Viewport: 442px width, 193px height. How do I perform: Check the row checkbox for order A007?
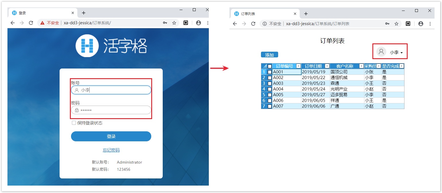pyautogui.click(x=270, y=106)
